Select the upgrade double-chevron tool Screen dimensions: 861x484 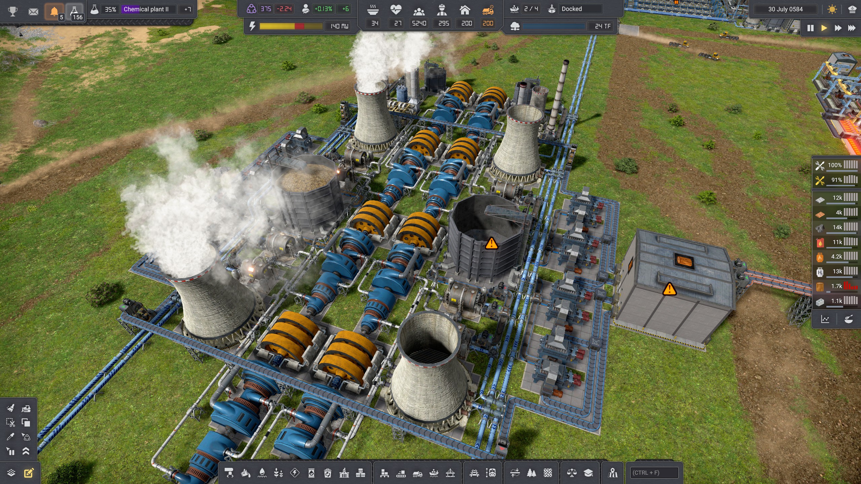(x=26, y=451)
